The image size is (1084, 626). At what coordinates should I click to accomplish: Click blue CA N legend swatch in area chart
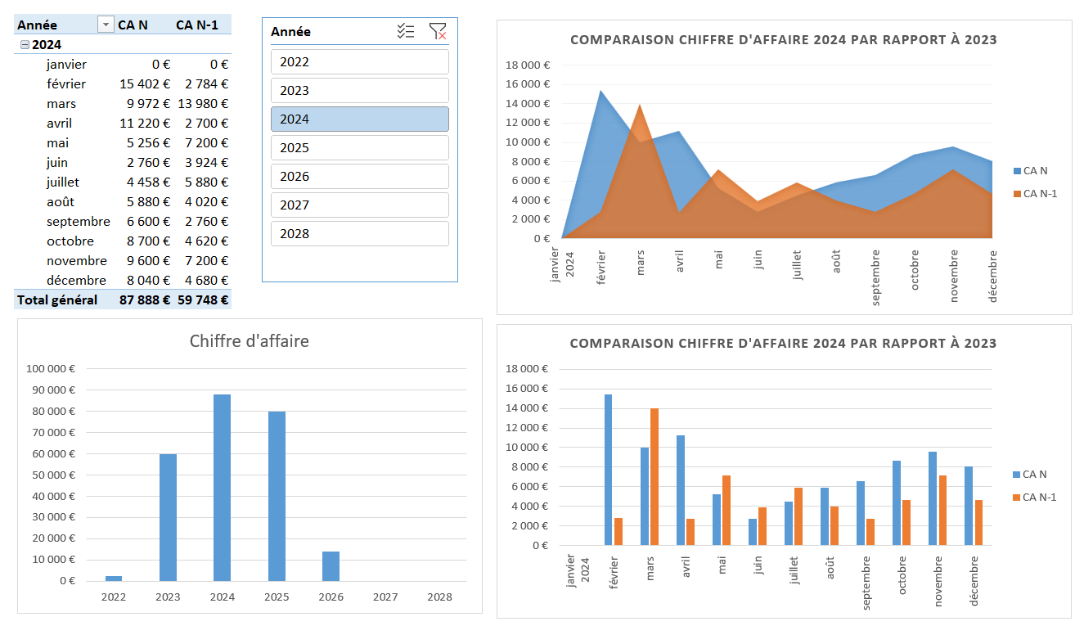click(1017, 171)
